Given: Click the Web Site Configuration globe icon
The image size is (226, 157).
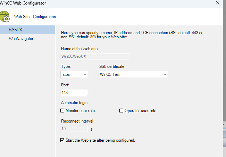Looking at the screenshot, I should coord(5,16).
